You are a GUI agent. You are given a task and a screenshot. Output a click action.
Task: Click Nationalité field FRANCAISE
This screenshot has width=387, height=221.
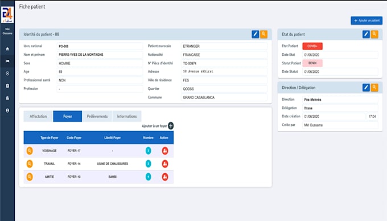pyautogui.click(x=224, y=55)
